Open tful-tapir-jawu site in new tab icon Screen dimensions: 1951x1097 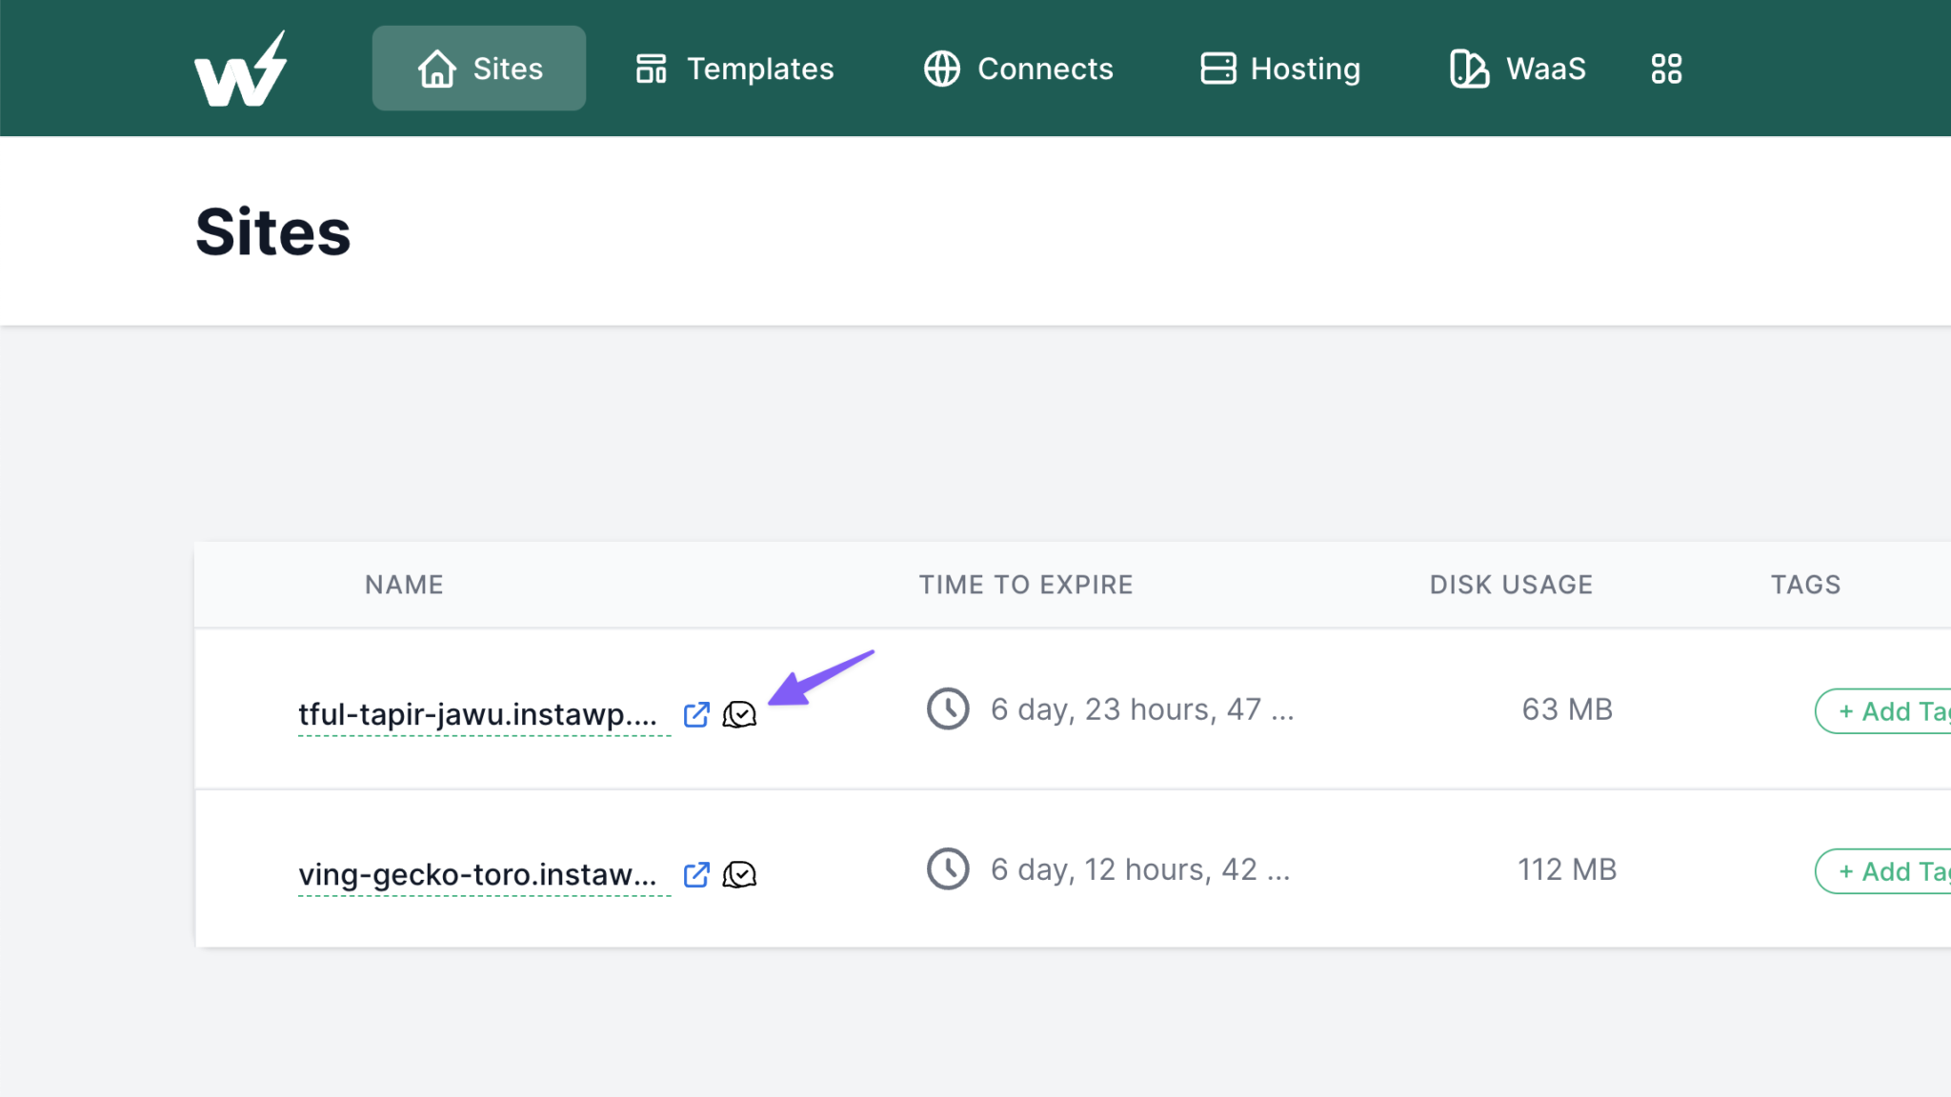[x=696, y=714]
